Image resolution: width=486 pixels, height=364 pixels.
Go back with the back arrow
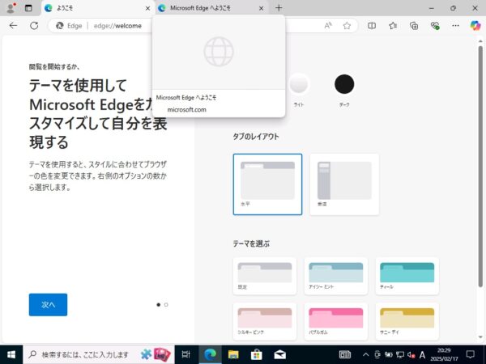click(x=13, y=26)
